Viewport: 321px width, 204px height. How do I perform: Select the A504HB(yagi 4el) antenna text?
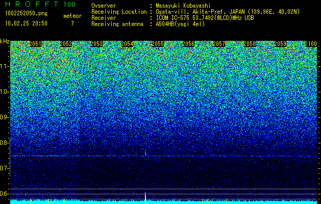180,24
